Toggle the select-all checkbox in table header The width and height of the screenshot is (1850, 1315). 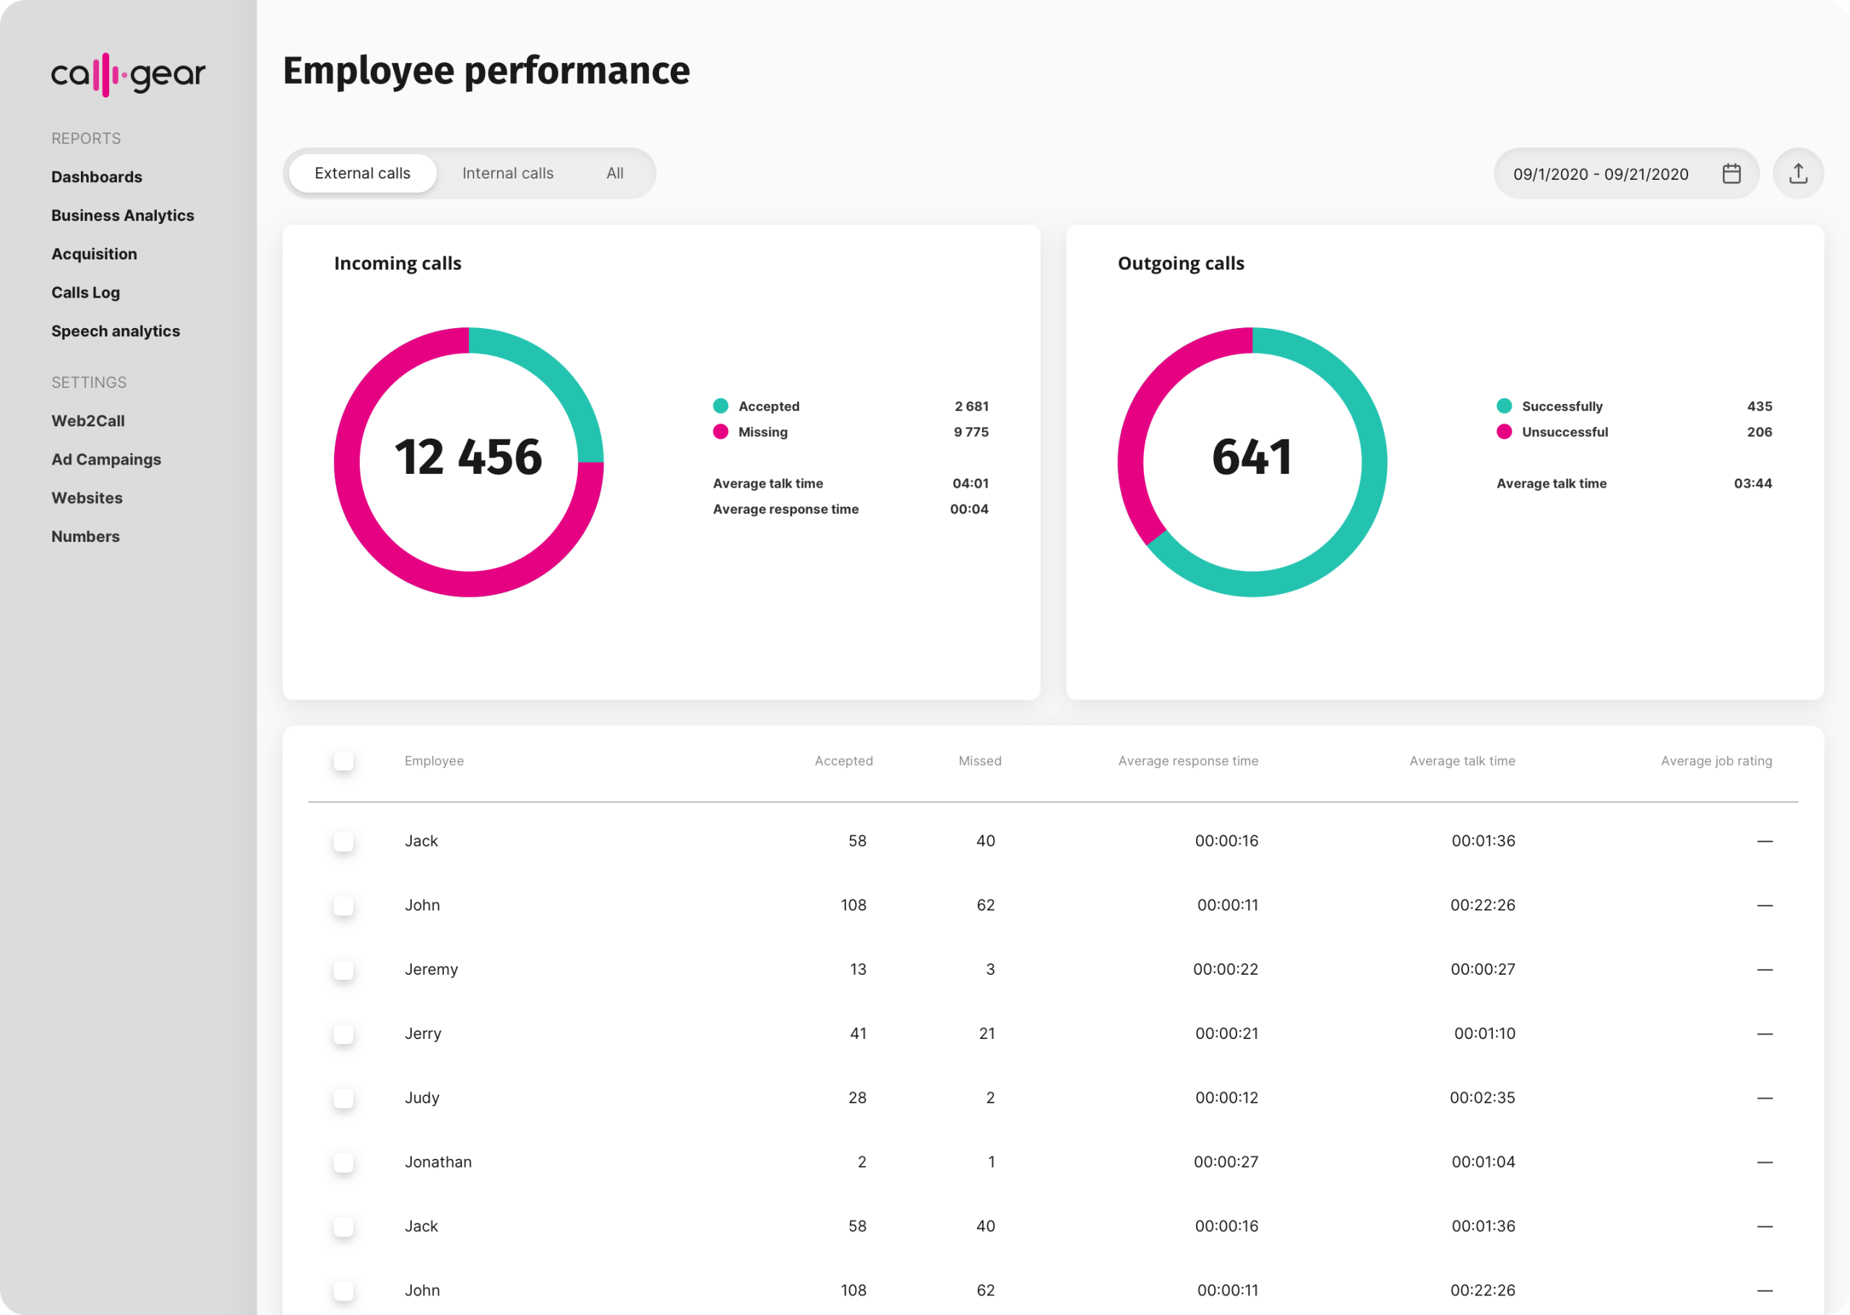point(343,760)
